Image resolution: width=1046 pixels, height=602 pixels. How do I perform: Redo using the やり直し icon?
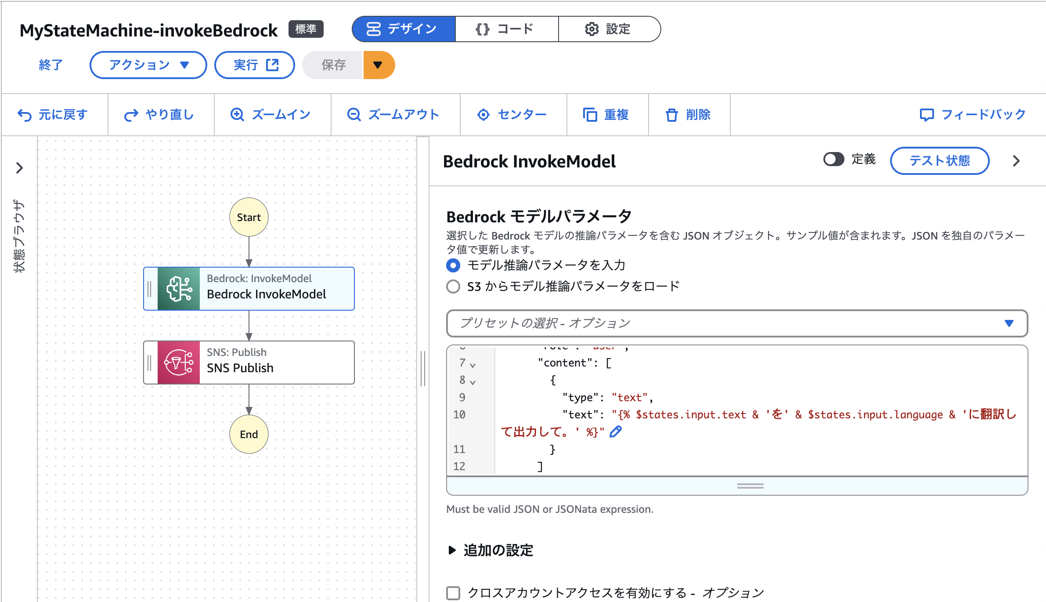point(160,115)
